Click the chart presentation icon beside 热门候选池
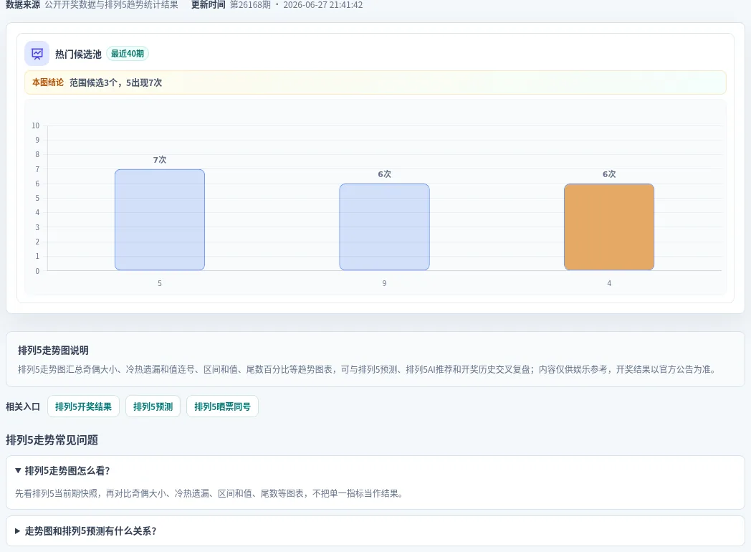The width and height of the screenshot is (751, 552). [x=37, y=54]
